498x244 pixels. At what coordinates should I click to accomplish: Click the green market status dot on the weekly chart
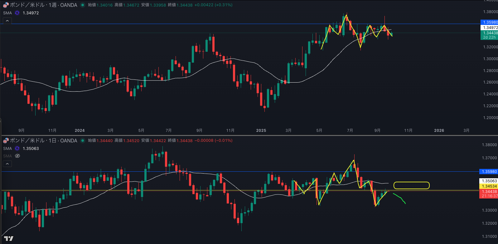coord(83,5)
